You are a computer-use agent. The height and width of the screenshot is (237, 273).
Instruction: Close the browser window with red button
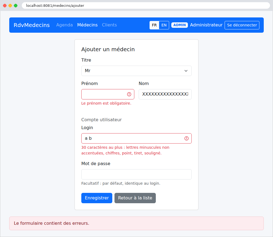pos(5,5)
